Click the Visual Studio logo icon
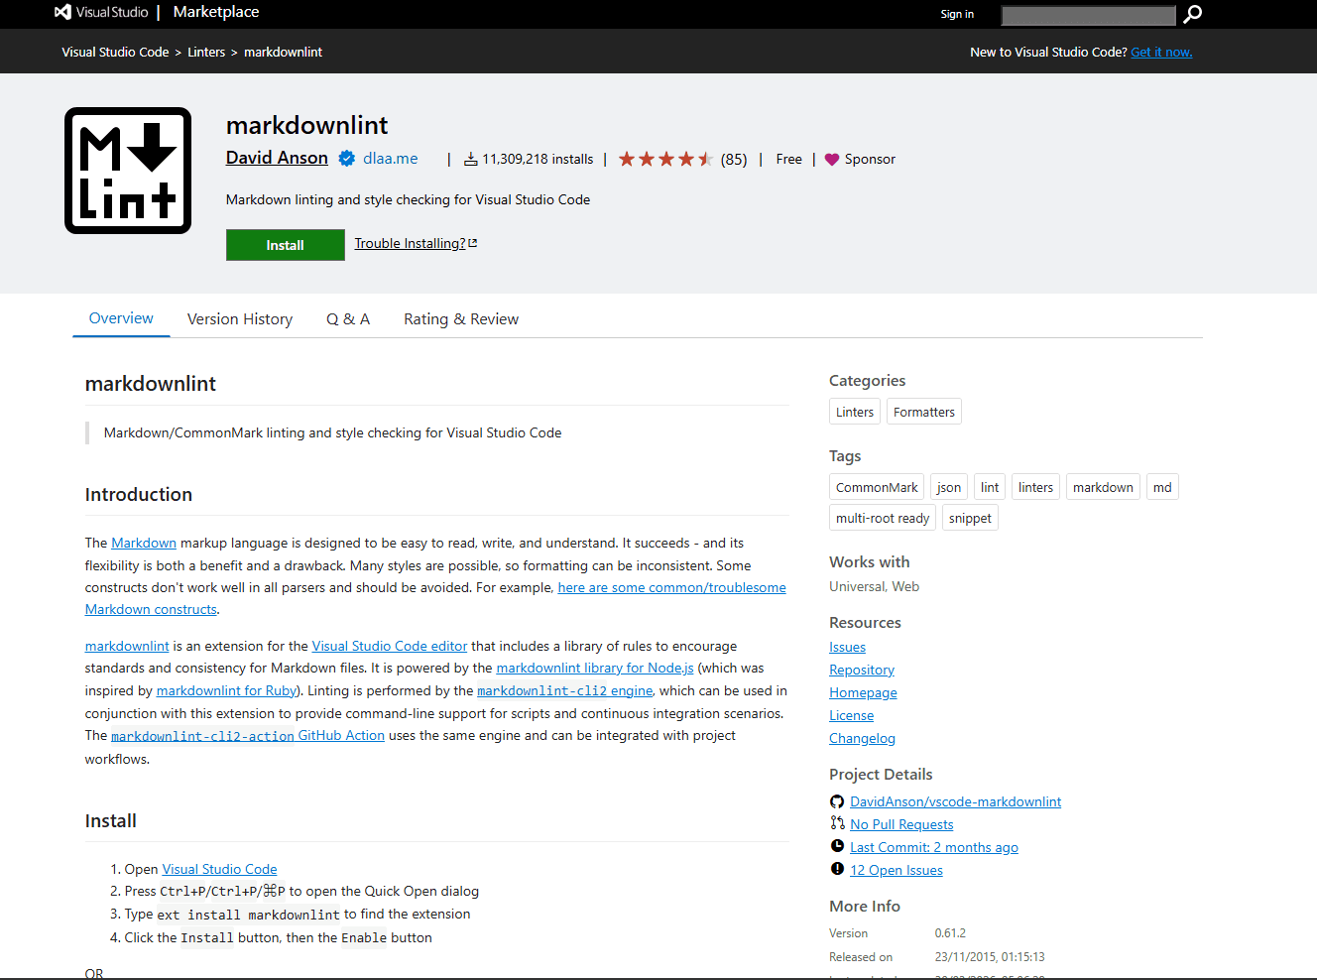The image size is (1317, 980). 62,12
